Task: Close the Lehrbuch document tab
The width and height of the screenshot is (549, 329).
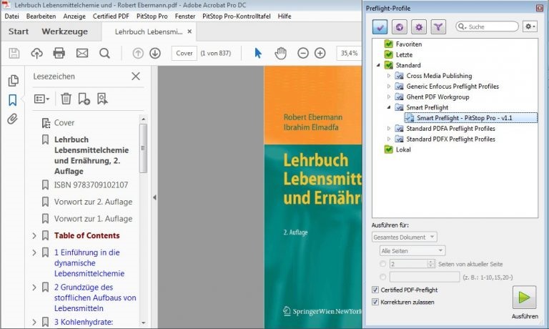Action: [189, 31]
